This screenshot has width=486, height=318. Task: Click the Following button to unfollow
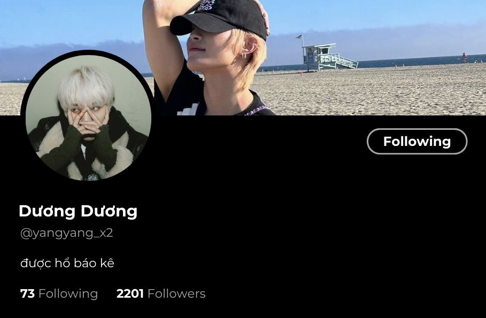(417, 141)
